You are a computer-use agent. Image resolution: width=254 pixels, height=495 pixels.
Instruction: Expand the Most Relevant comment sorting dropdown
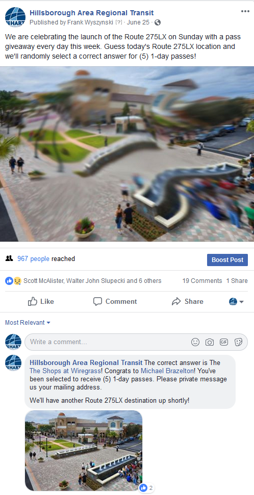(28, 323)
